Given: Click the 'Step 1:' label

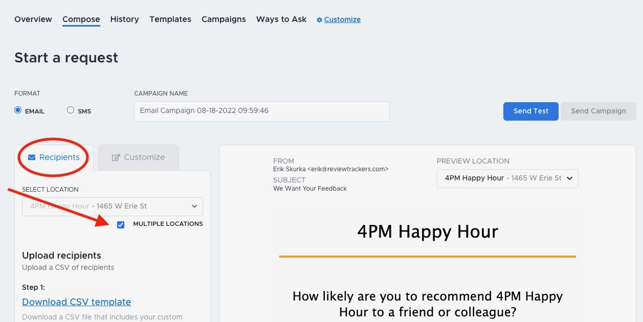Looking at the screenshot, I should click(x=33, y=287).
